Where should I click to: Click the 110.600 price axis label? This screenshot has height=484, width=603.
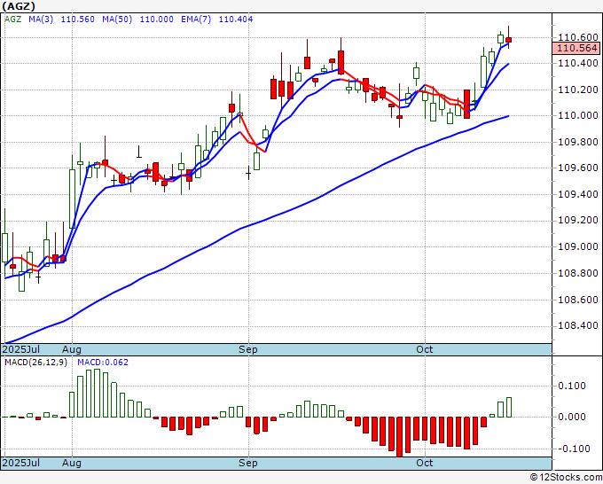[578, 37]
